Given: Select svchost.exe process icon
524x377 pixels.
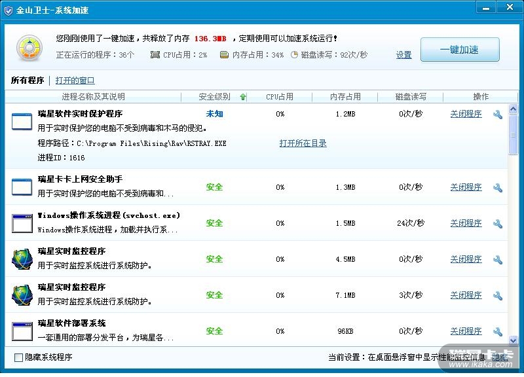Looking at the screenshot, I should pyautogui.click(x=22, y=223).
